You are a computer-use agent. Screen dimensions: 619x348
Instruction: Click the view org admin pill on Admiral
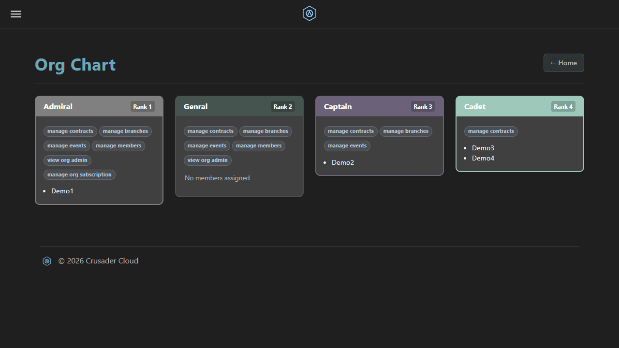pyautogui.click(x=67, y=160)
